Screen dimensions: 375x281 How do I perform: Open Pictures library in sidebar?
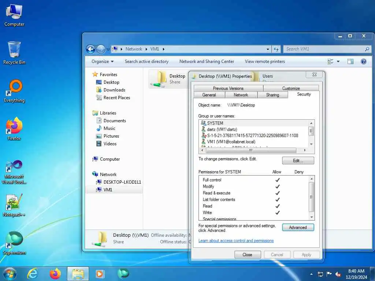click(111, 136)
